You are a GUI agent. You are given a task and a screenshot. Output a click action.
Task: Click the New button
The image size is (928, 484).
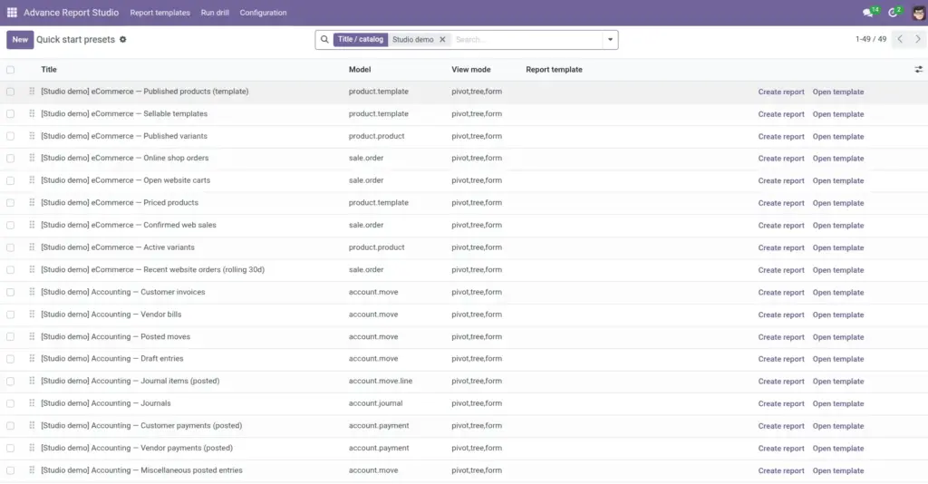(20, 40)
